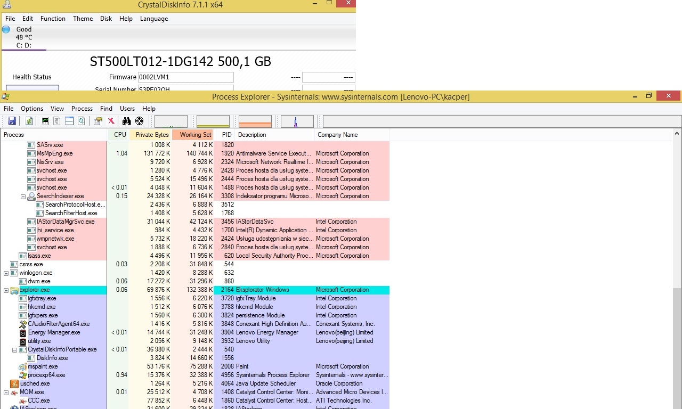
Task: Click the commit history yellow mini graph
Action: [x=213, y=121]
